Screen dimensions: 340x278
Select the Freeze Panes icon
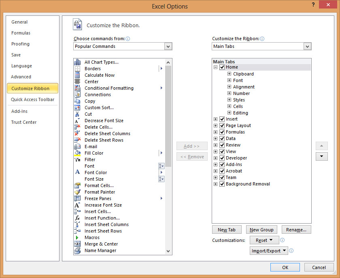(x=77, y=198)
